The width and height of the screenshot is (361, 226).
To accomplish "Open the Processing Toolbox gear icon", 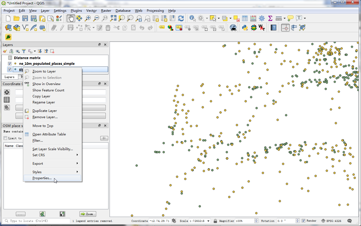I will (x=262, y=18).
